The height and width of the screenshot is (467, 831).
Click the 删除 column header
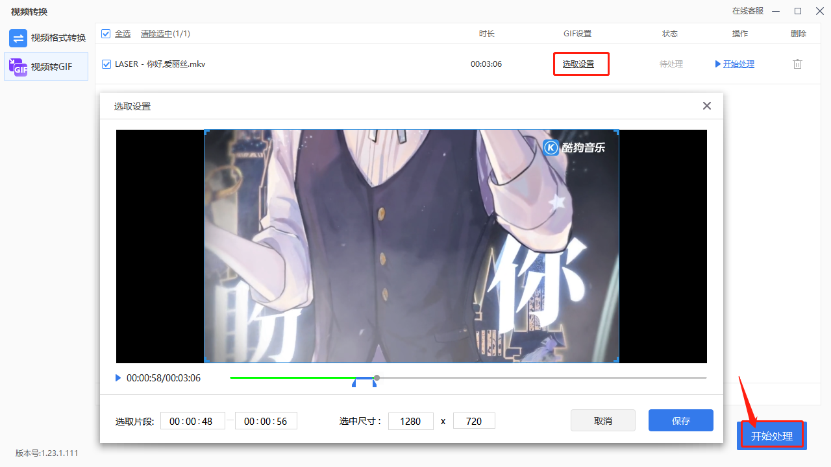pos(799,34)
